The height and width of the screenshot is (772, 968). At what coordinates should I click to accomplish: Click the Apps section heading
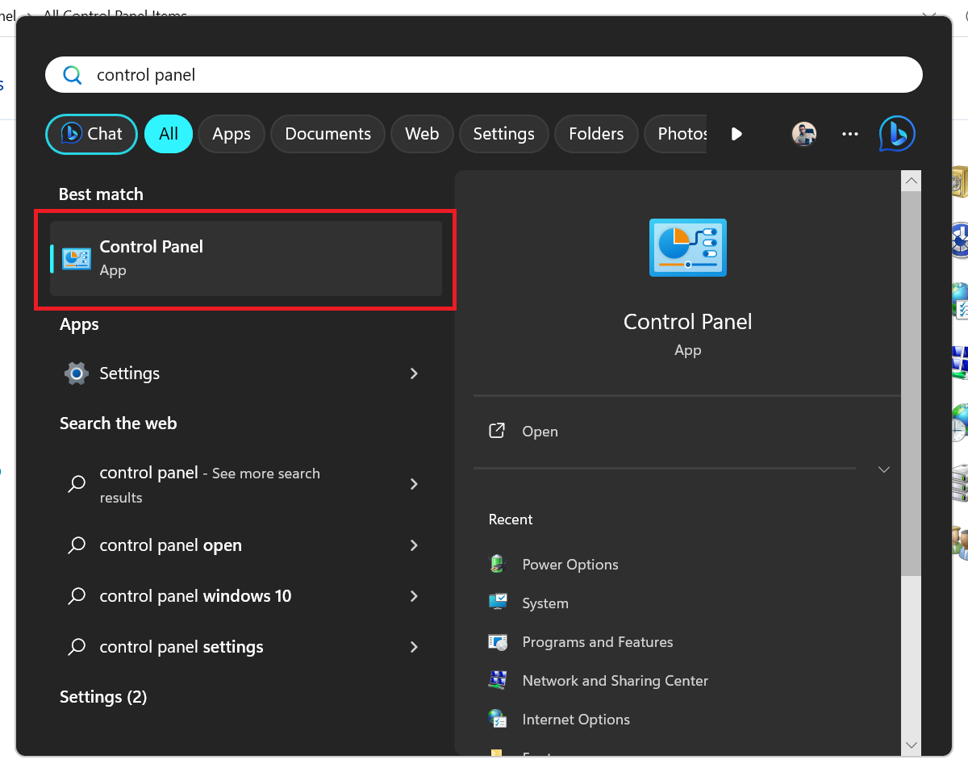click(79, 324)
